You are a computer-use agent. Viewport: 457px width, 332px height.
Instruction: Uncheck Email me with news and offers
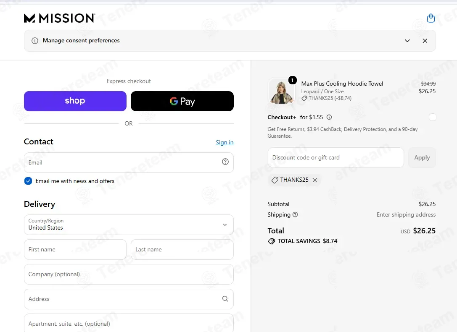28,181
